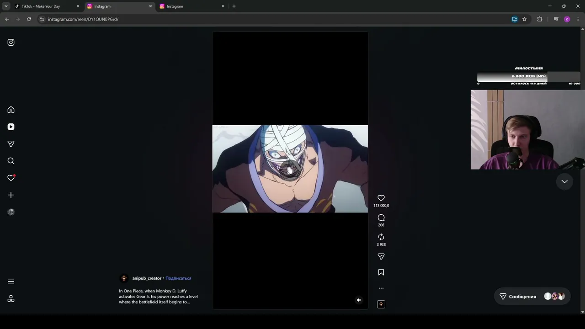Image resolution: width=585 pixels, height=329 pixels.
Task: Select the active Instagram reel tab
Action: pos(120,6)
